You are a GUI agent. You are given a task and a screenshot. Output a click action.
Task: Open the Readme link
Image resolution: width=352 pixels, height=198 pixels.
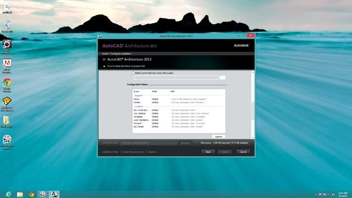(152, 152)
